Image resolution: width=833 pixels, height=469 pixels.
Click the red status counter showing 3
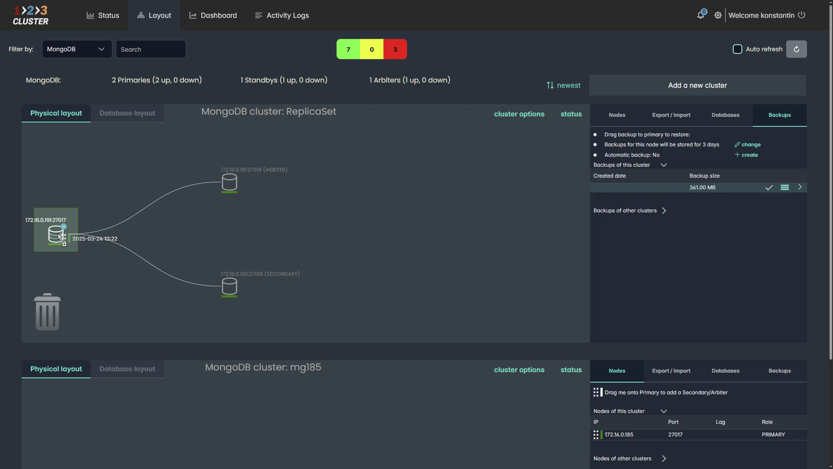(x=395, y=49)
